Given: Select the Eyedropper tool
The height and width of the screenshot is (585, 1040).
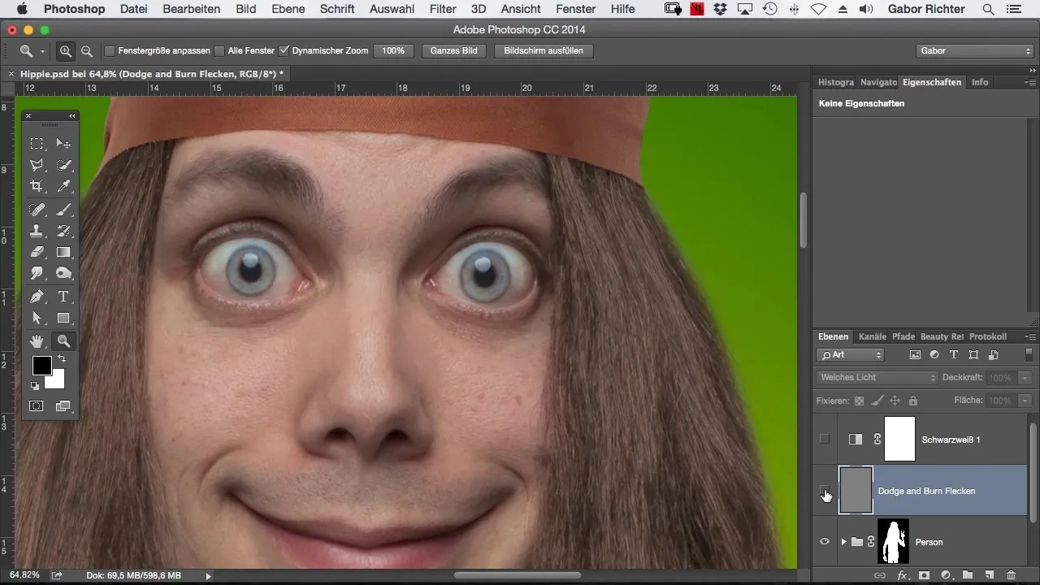Looking at the screenshot, I should coord(63,186).
